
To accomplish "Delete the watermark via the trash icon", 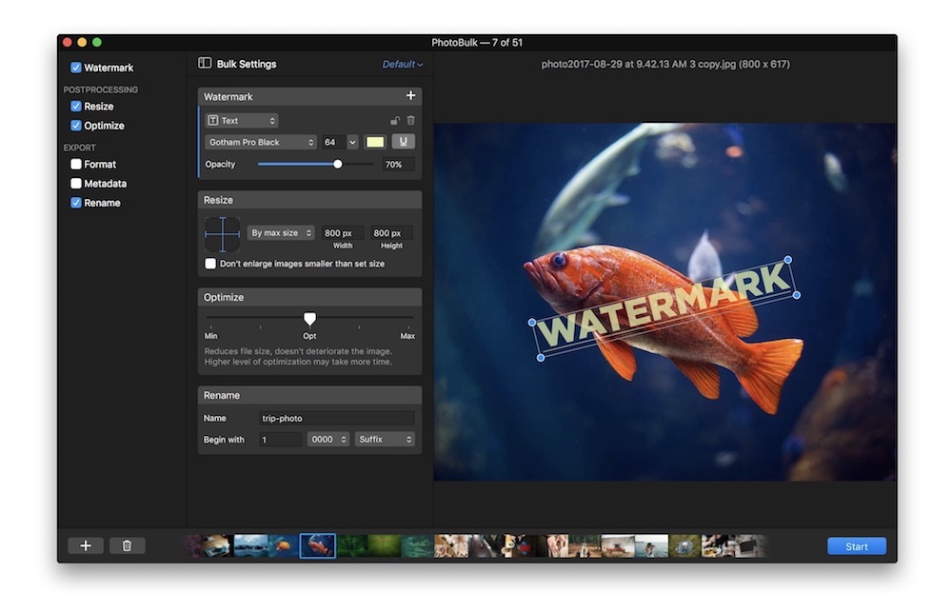I will point(411,120).
